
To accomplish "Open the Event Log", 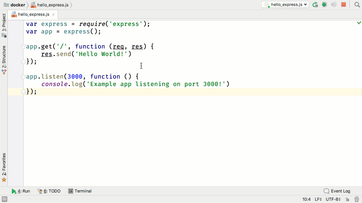I will (x=337, y=191).
